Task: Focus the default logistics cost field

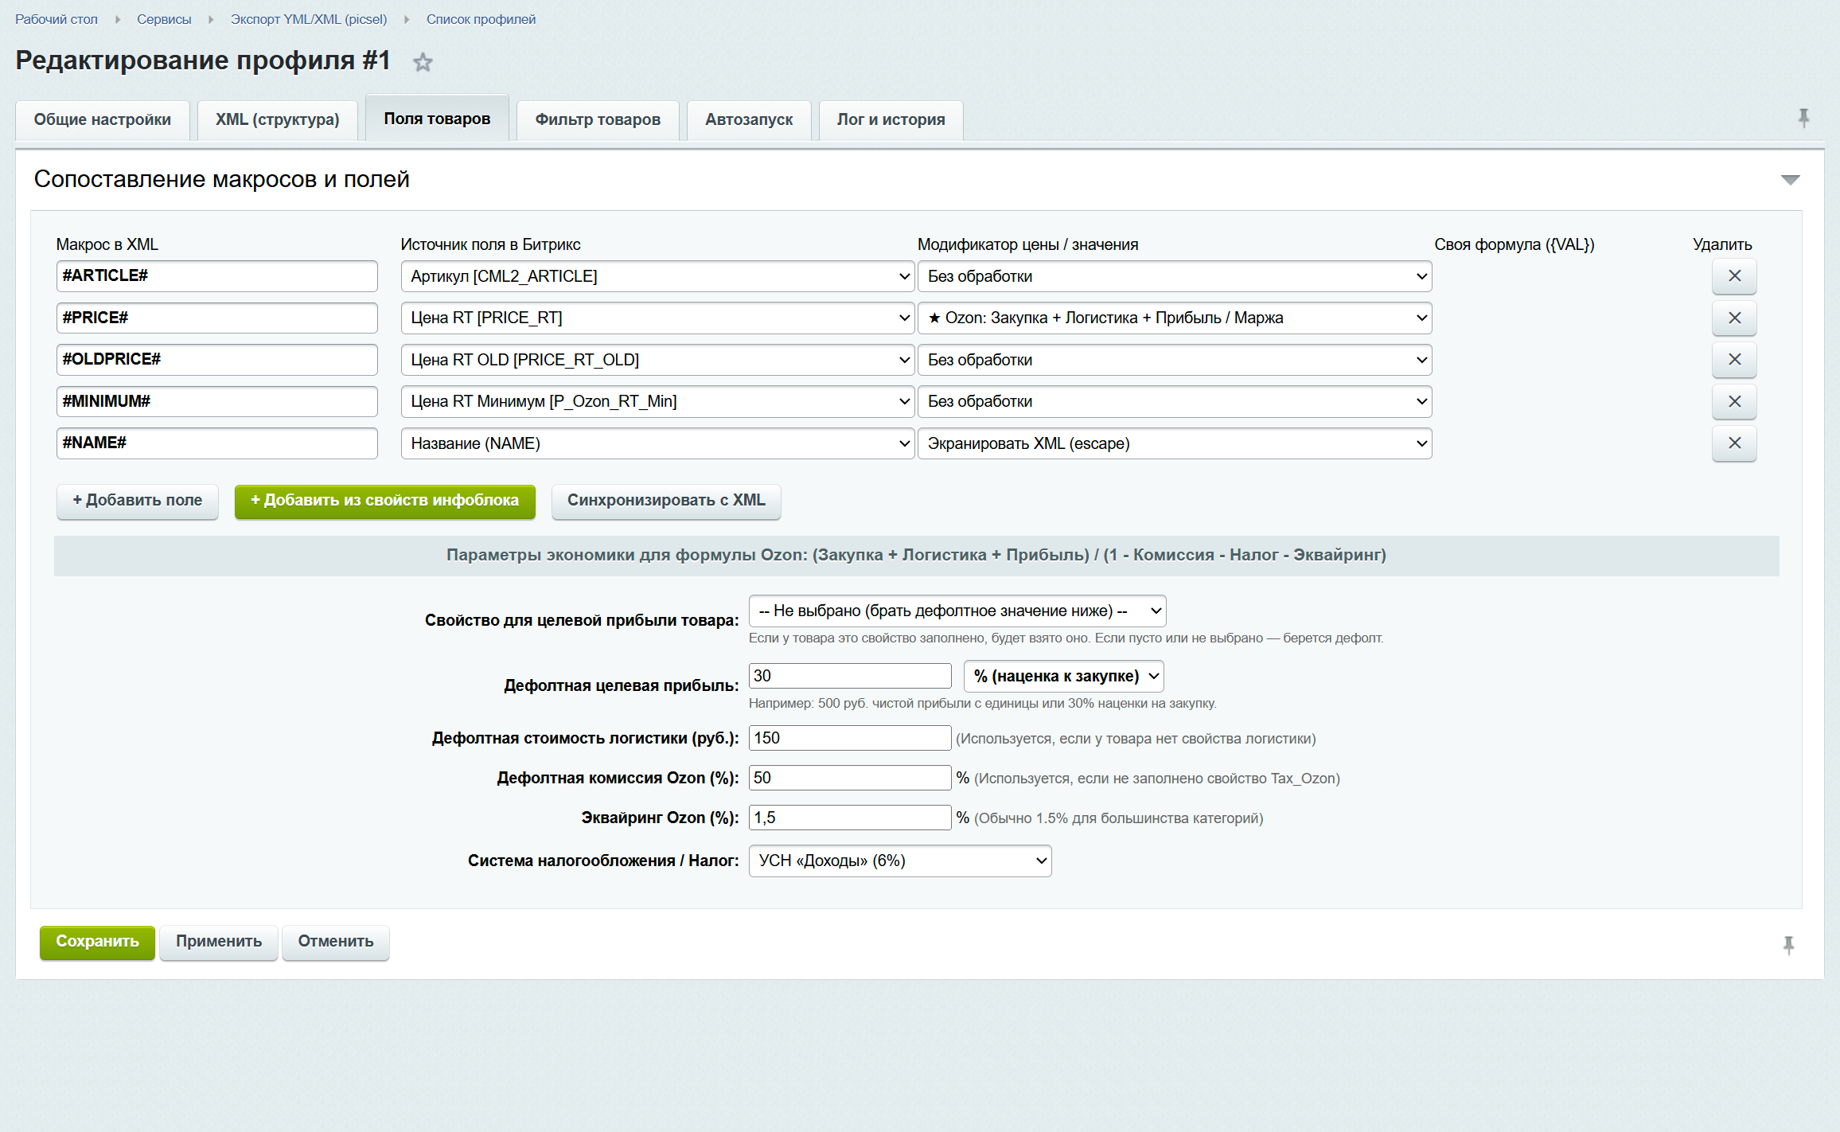Action: point(850,738)
